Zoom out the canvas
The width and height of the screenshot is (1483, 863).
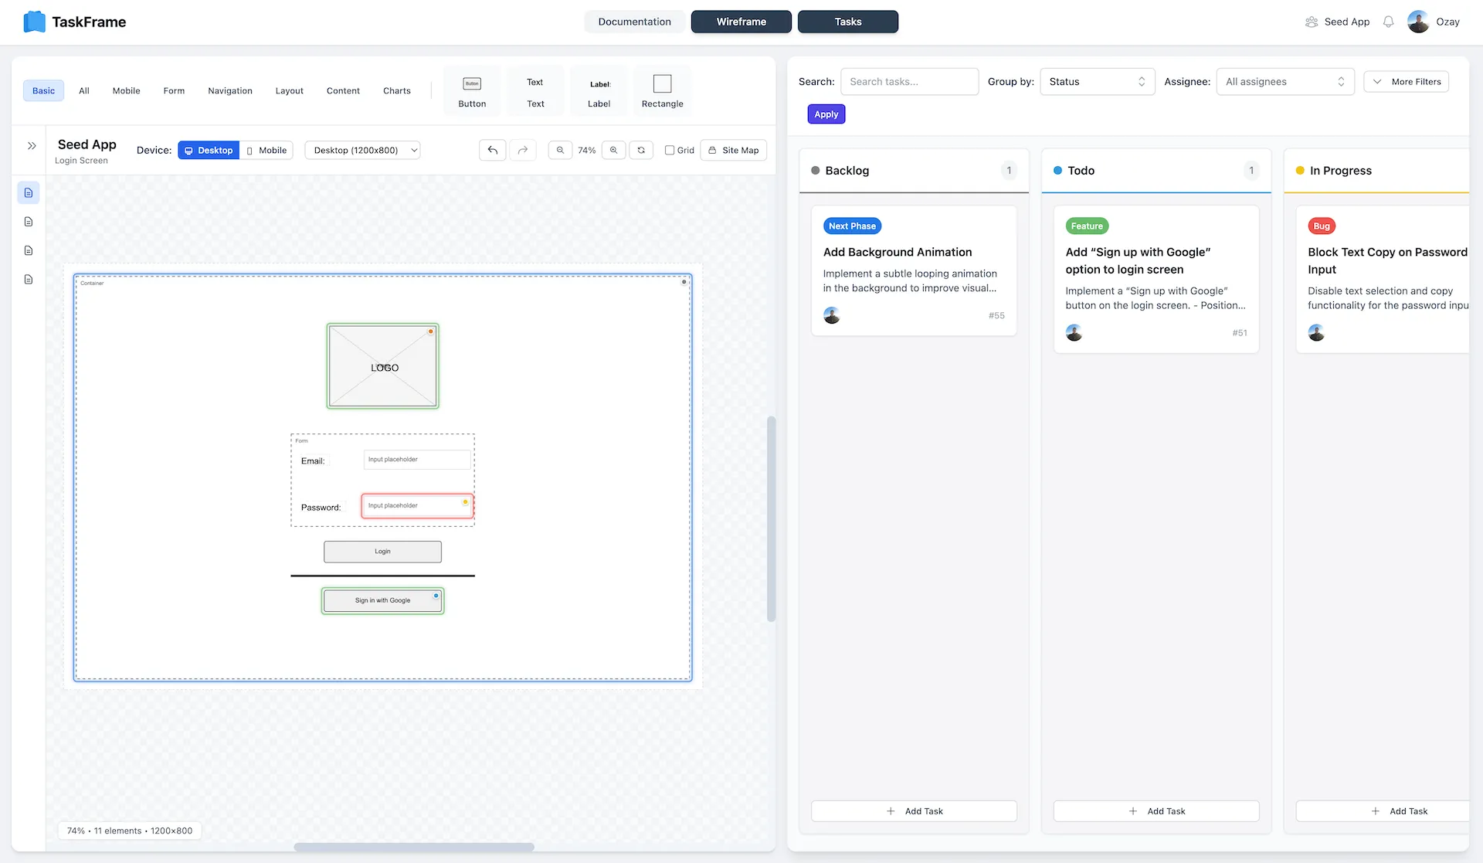[561, 150]
